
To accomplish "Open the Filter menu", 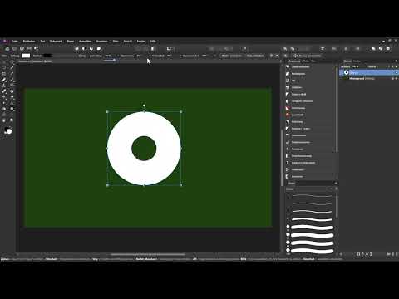I will pyautogui.click(x=116, y=42).
